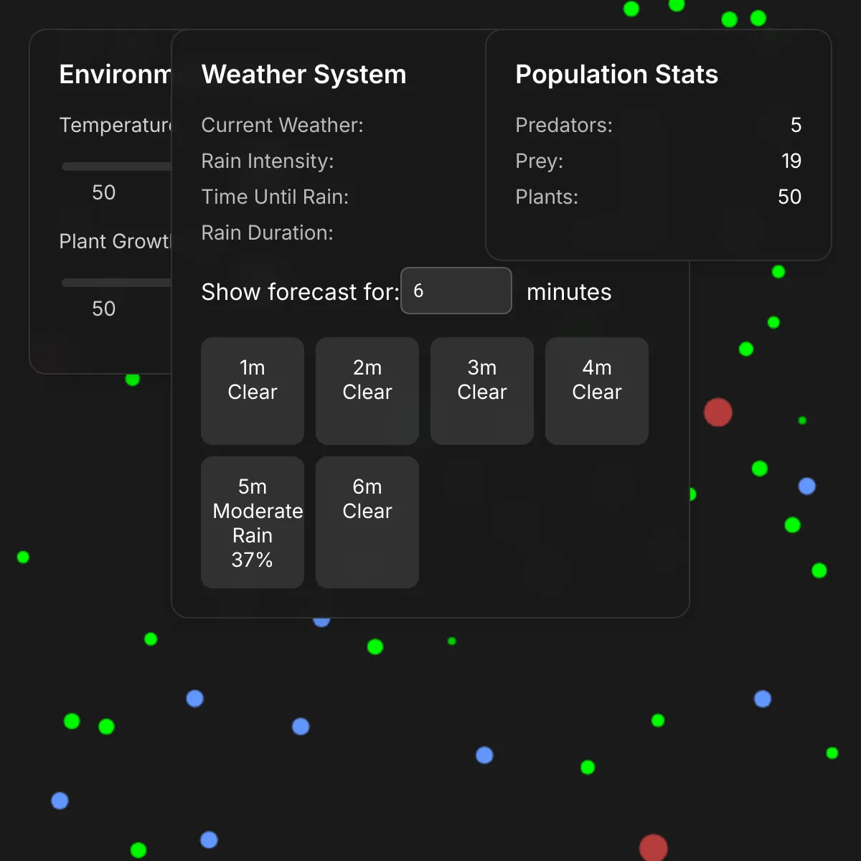Select the 2m Clear forecast tile
This screenshot has width=861, height=861.
coord(367,391)
